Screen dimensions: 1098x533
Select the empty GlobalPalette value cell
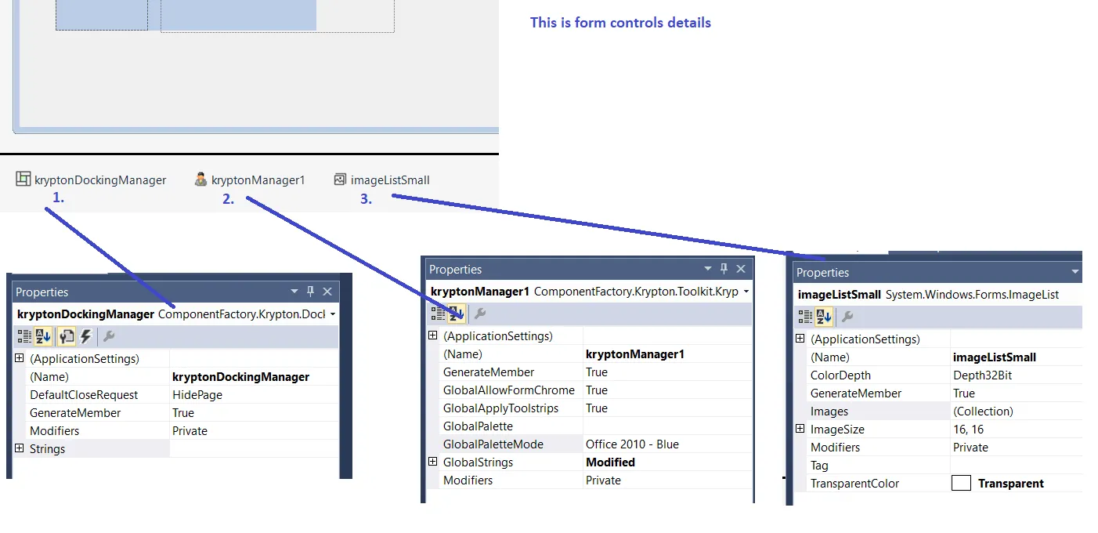(667, 426)
